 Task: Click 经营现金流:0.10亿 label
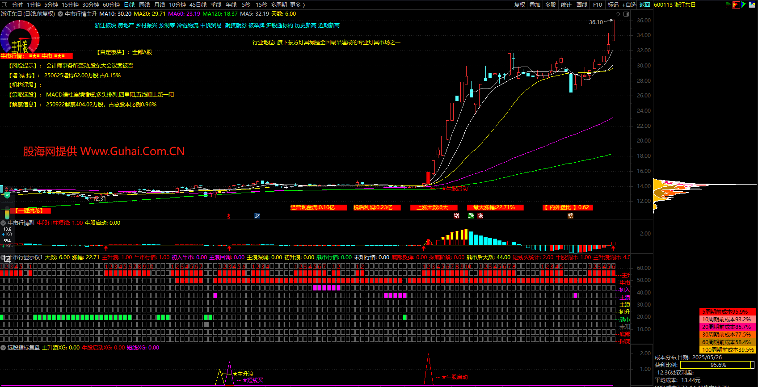[319, 207]
